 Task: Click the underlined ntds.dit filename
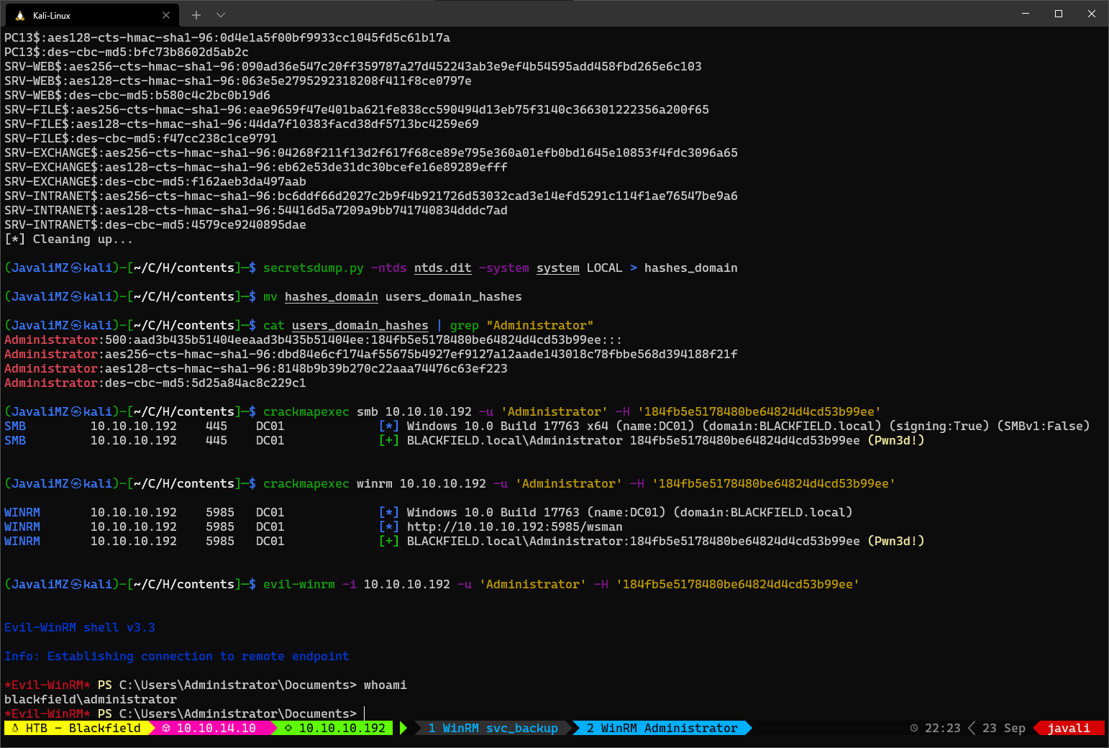click(443, 268)
